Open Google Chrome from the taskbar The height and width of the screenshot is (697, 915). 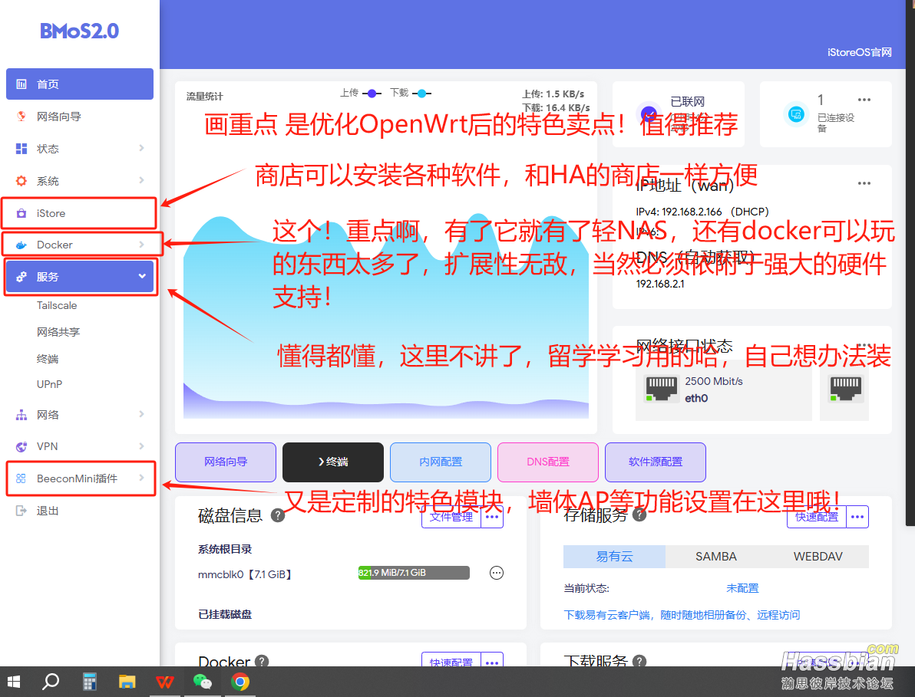coord(239,681)
